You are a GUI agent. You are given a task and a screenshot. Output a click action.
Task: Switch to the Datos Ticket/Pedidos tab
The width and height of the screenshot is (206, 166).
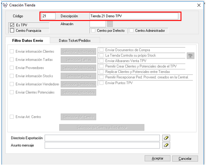[x=74, y=41]
